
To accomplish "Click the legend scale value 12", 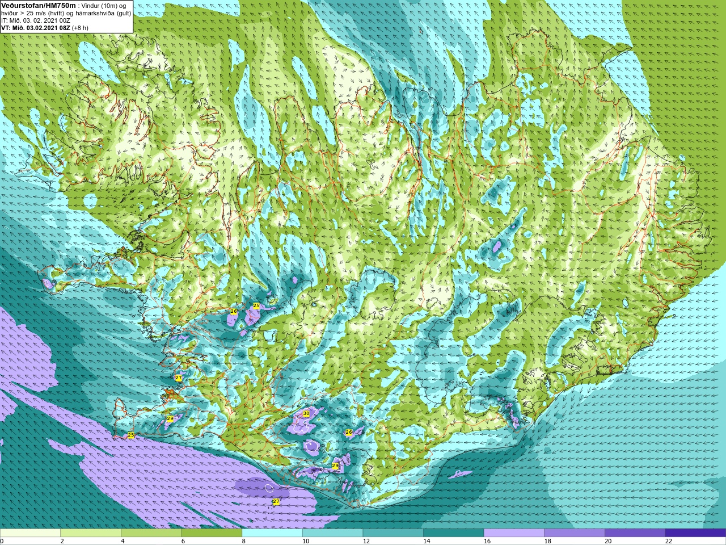I will tap(366, 541).
